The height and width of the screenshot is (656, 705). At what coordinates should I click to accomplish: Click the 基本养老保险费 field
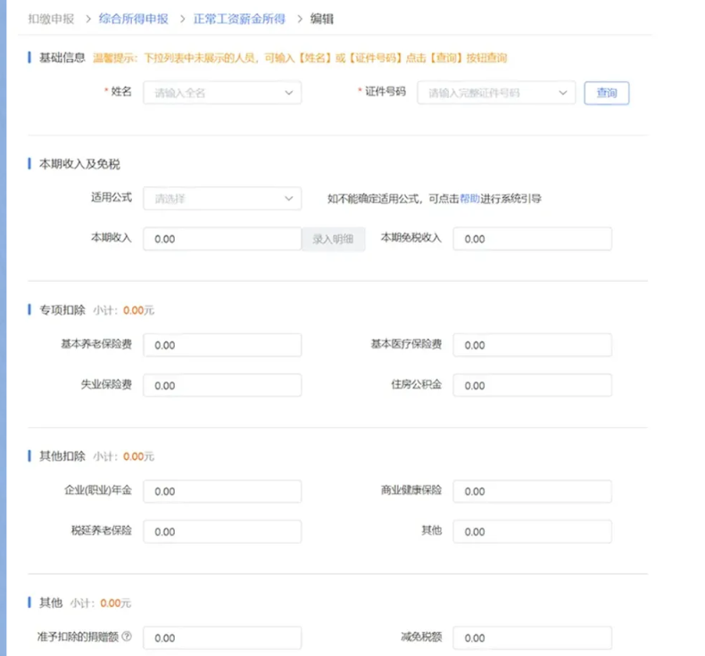[222, 345]
